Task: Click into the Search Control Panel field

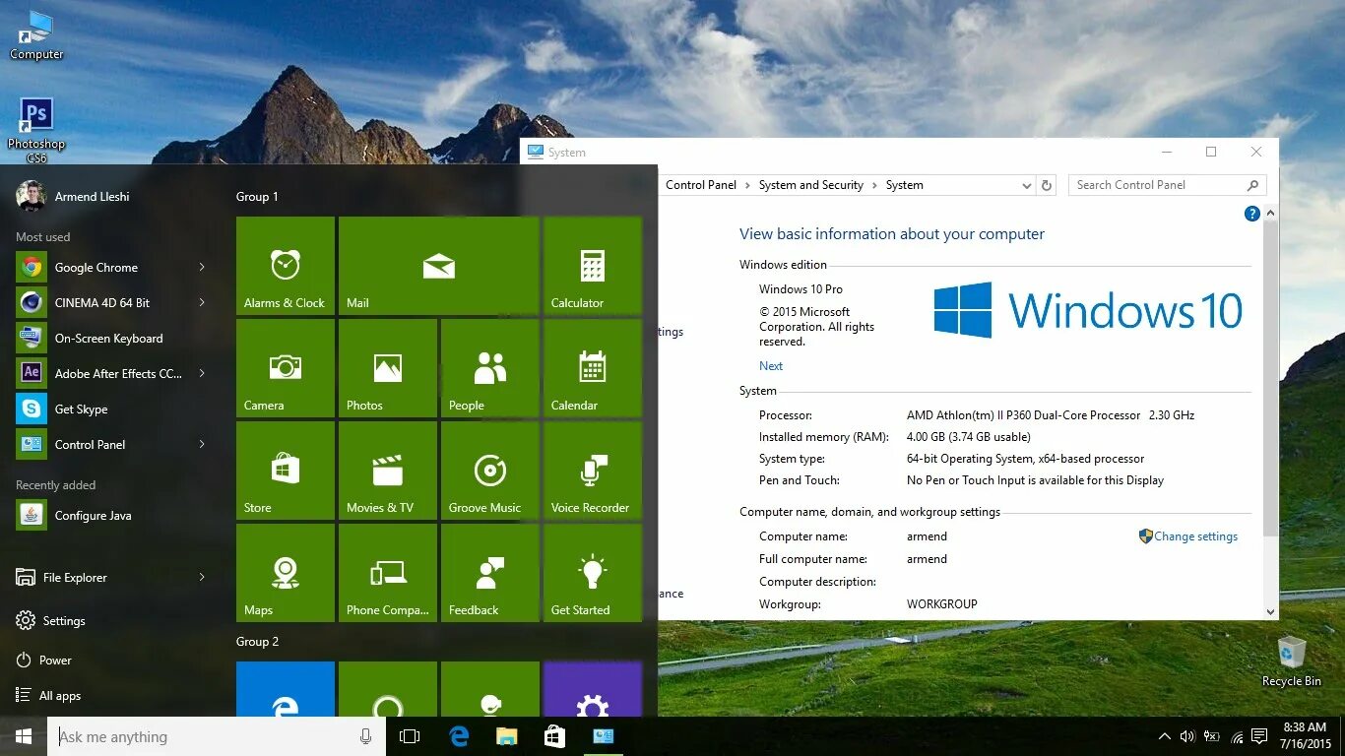Action: click(1167, 185)
